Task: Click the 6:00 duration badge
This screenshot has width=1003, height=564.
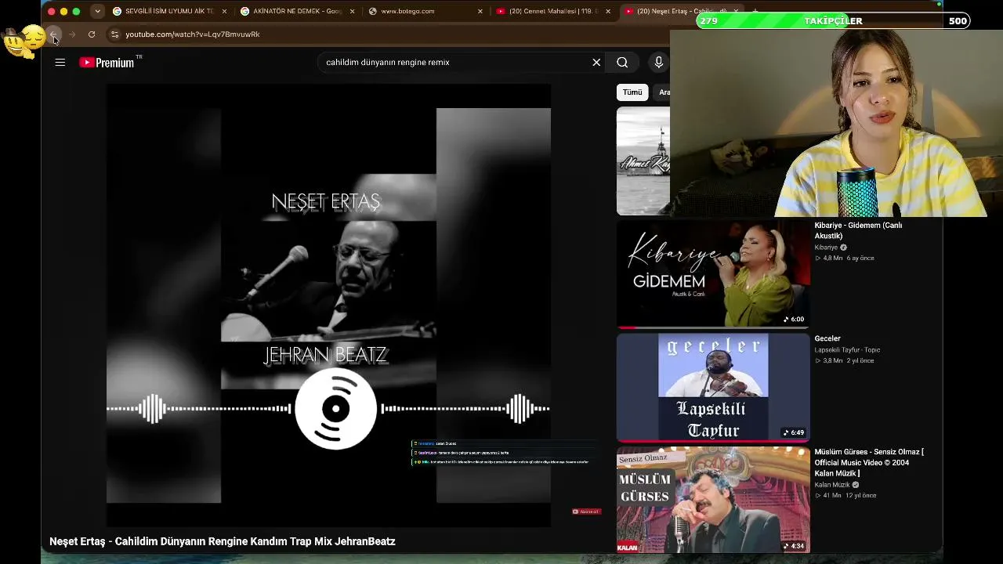Action: pyautogui.click(x=794, y=320)
